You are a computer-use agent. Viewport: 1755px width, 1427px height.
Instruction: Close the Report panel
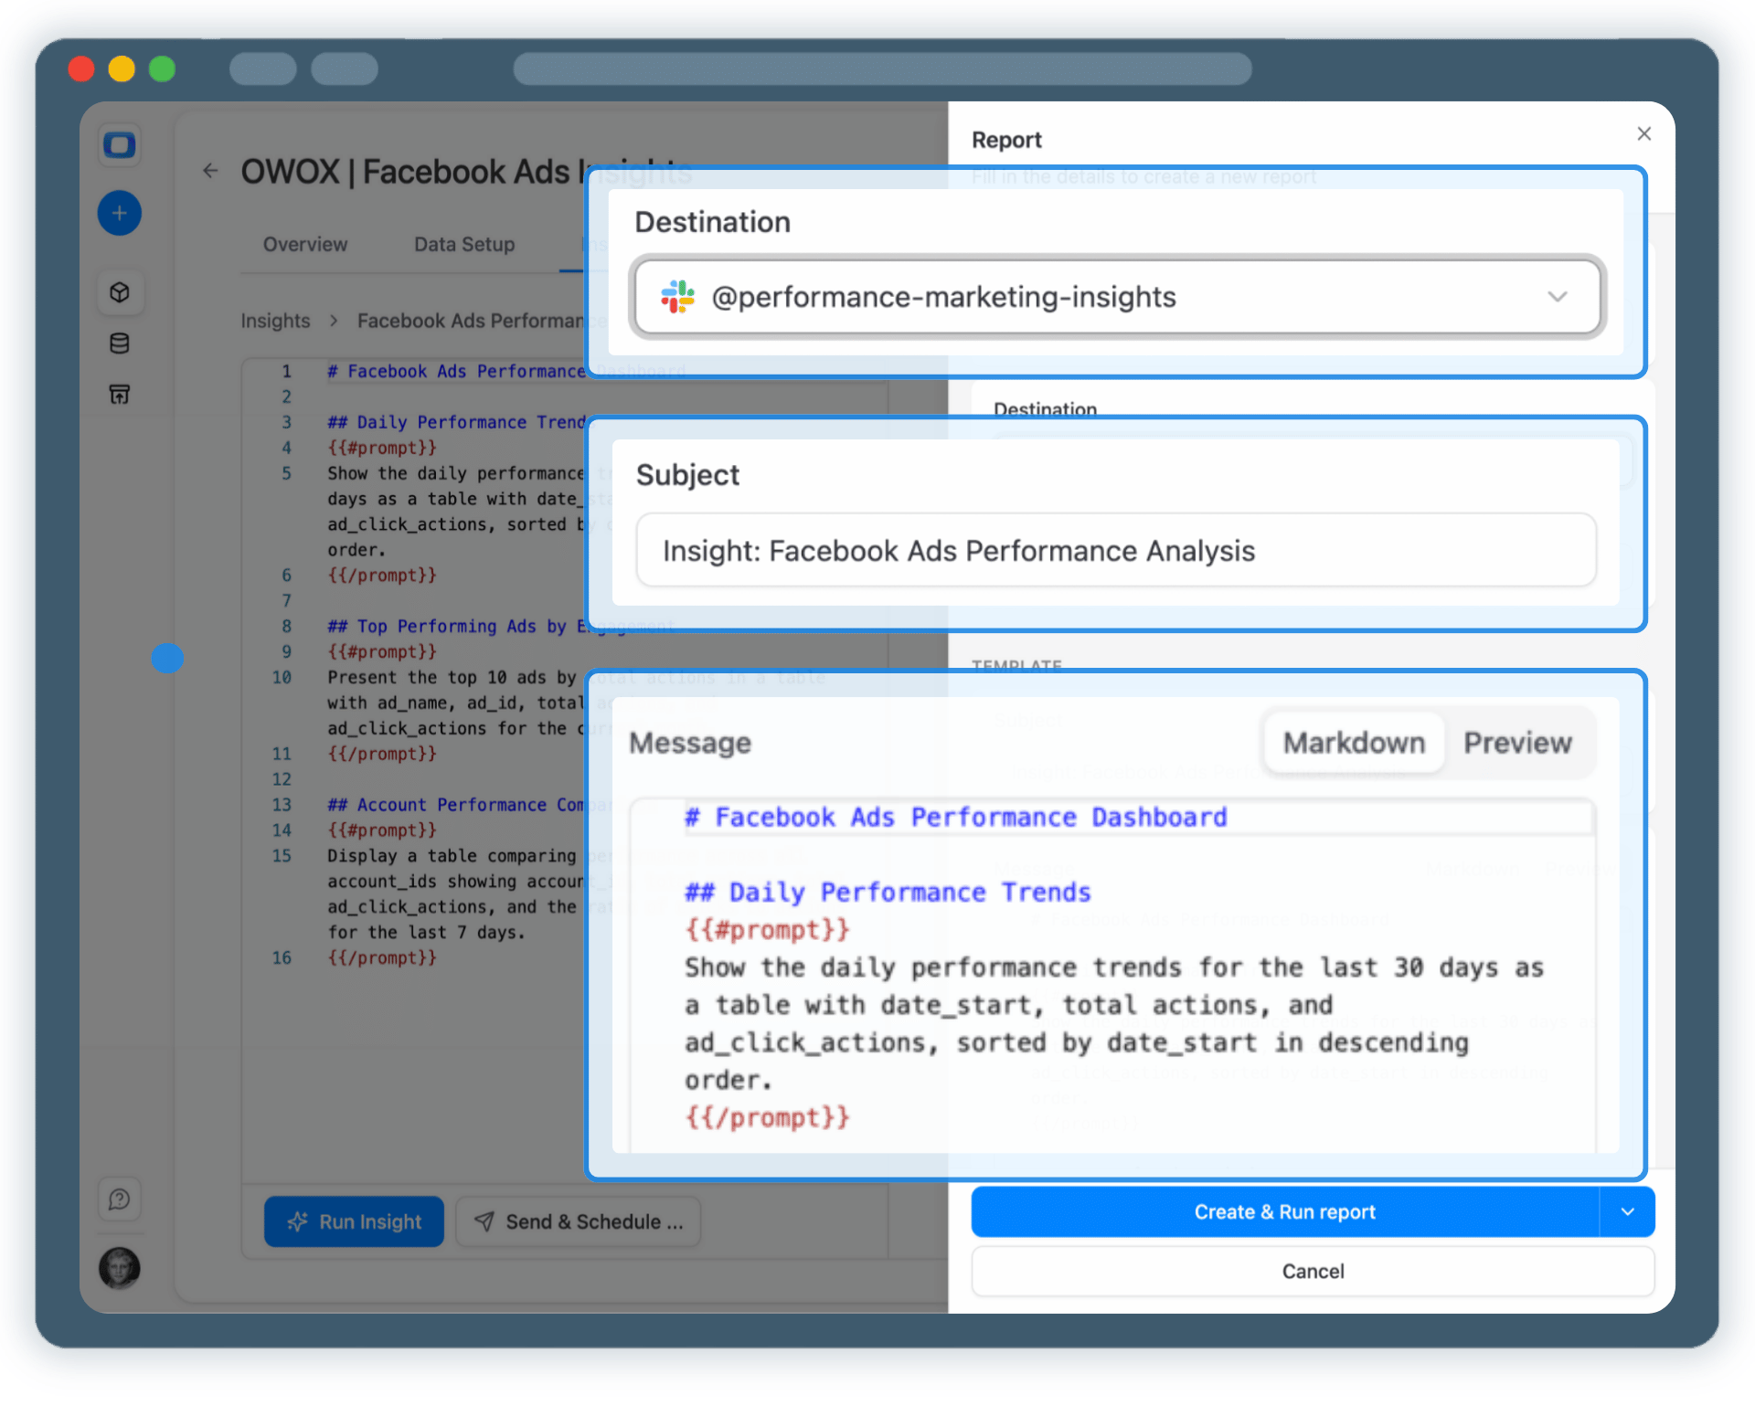(x=1643, y=133)
